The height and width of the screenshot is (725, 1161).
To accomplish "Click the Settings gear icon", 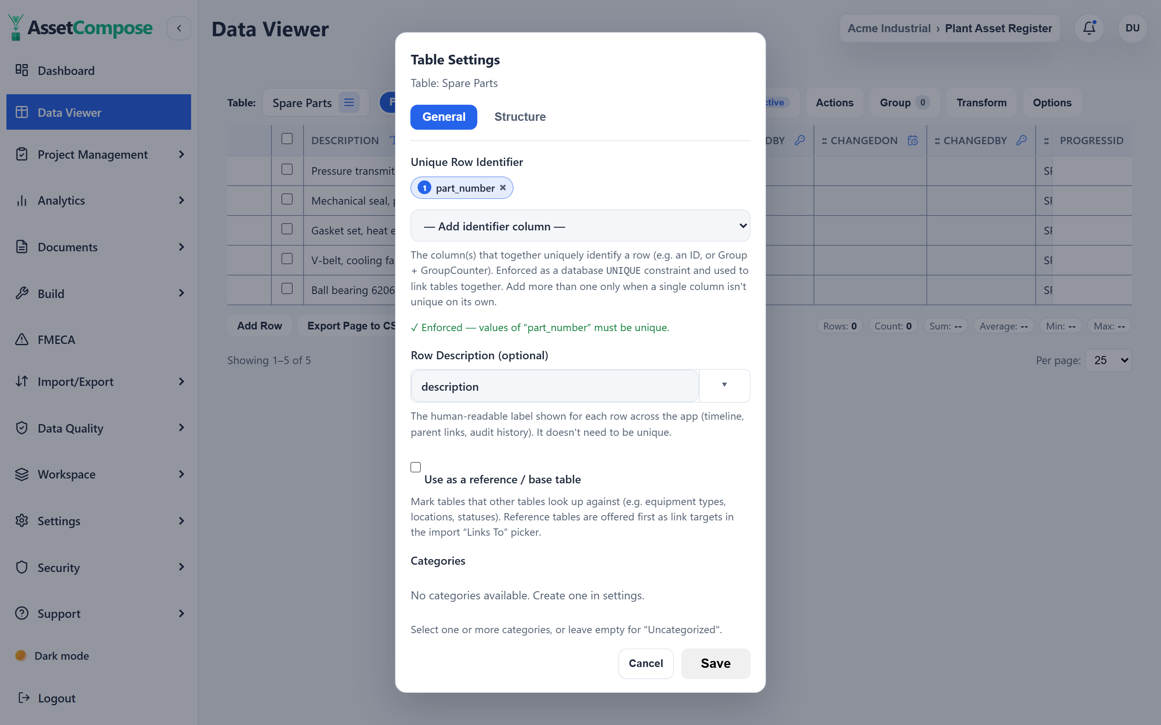I will click(22, 521).
